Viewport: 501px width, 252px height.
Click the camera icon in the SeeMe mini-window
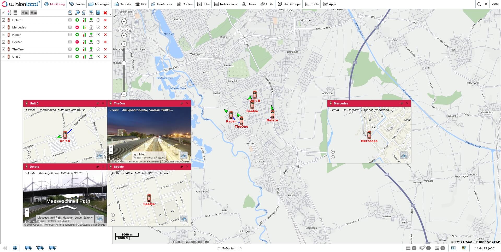(x=184, y=218)
